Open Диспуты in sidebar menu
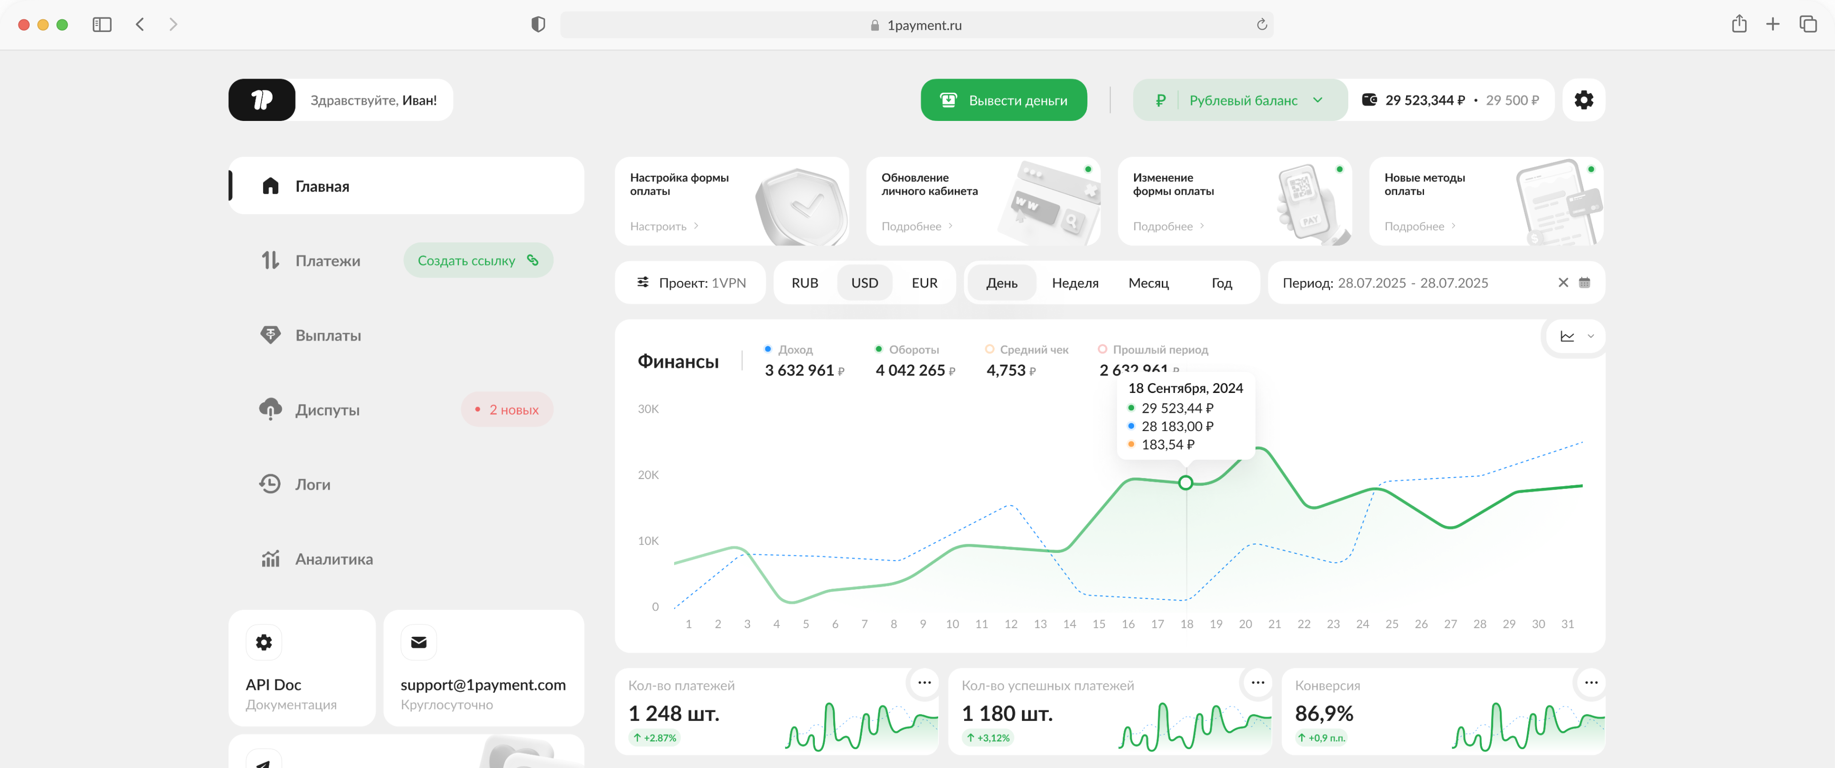The image size is (1835, 768). click(327, 410)
